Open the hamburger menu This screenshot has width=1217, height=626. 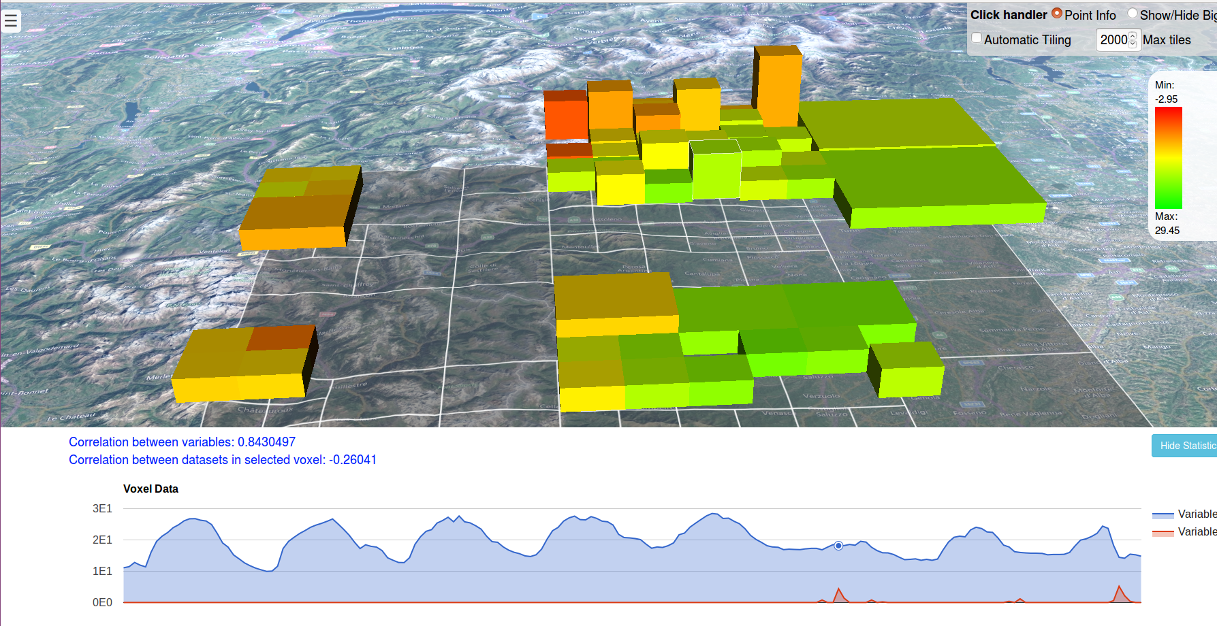[x=11, y=21]
